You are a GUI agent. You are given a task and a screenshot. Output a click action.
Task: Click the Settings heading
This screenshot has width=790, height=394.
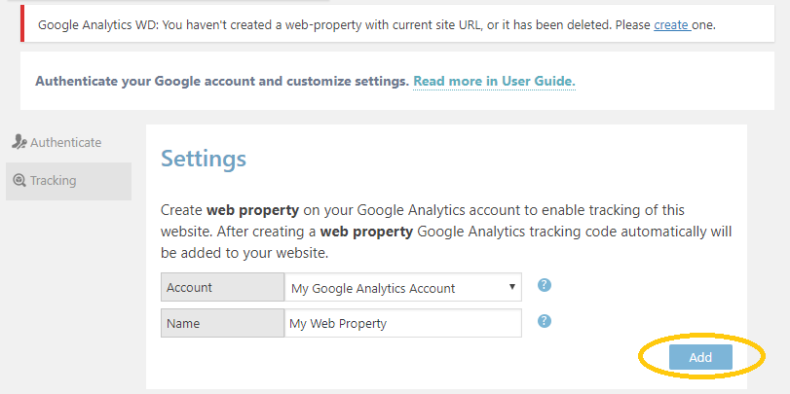tap(204, 159)
